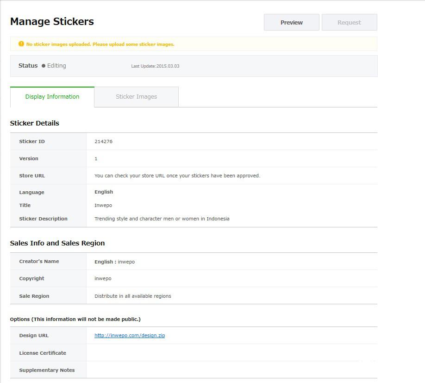This screenshot has height=383, width=425.
Task: Click the Copyright value inwepo
Action: pos(103,278)
